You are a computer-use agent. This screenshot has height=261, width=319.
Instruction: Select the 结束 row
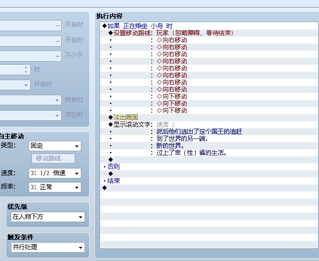[x=209, y=181]
